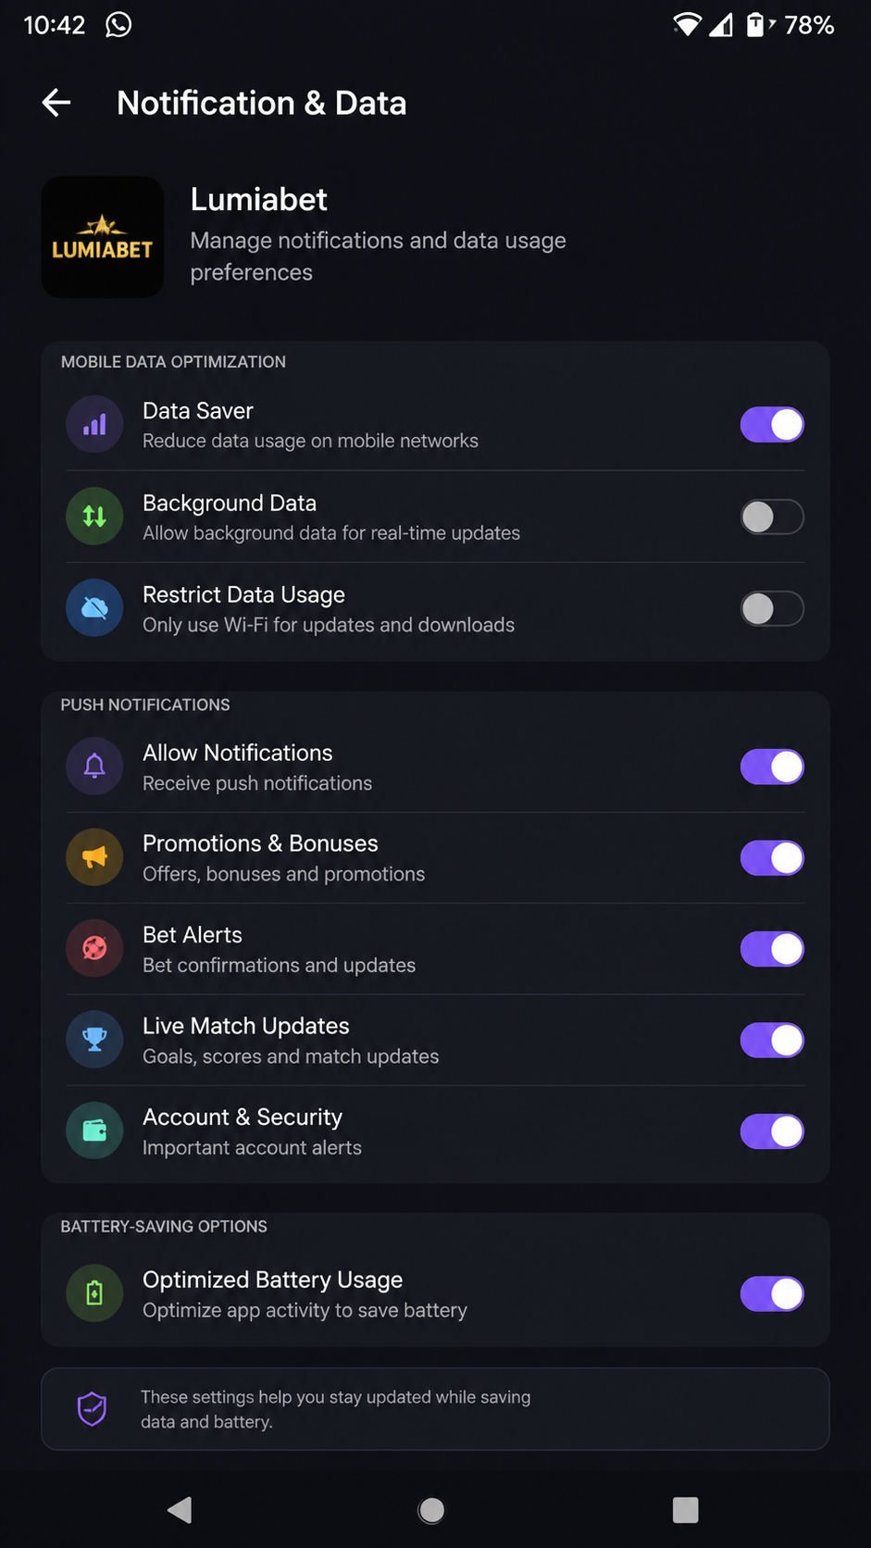Turn on Restrict Data Usage toggle
The width and height of the screenshot is (871, 1548).
(772, 608)
